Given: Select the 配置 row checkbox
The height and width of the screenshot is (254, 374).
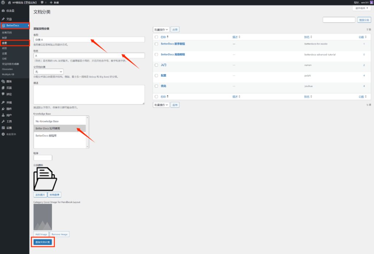Looking at the screenshot, I should click(156, 75).
